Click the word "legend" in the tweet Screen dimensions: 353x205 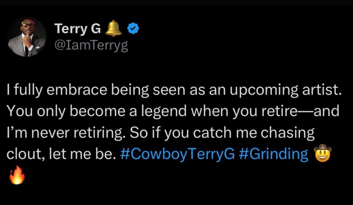pyautogui.click(x=164, y=111)
